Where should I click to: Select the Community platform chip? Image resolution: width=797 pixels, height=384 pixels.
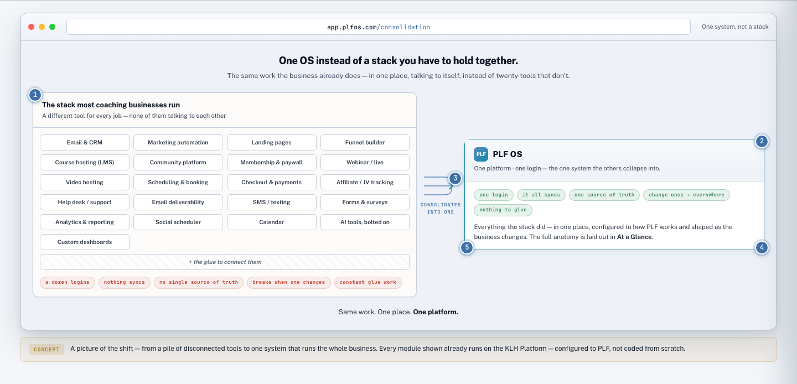(178, 162)
